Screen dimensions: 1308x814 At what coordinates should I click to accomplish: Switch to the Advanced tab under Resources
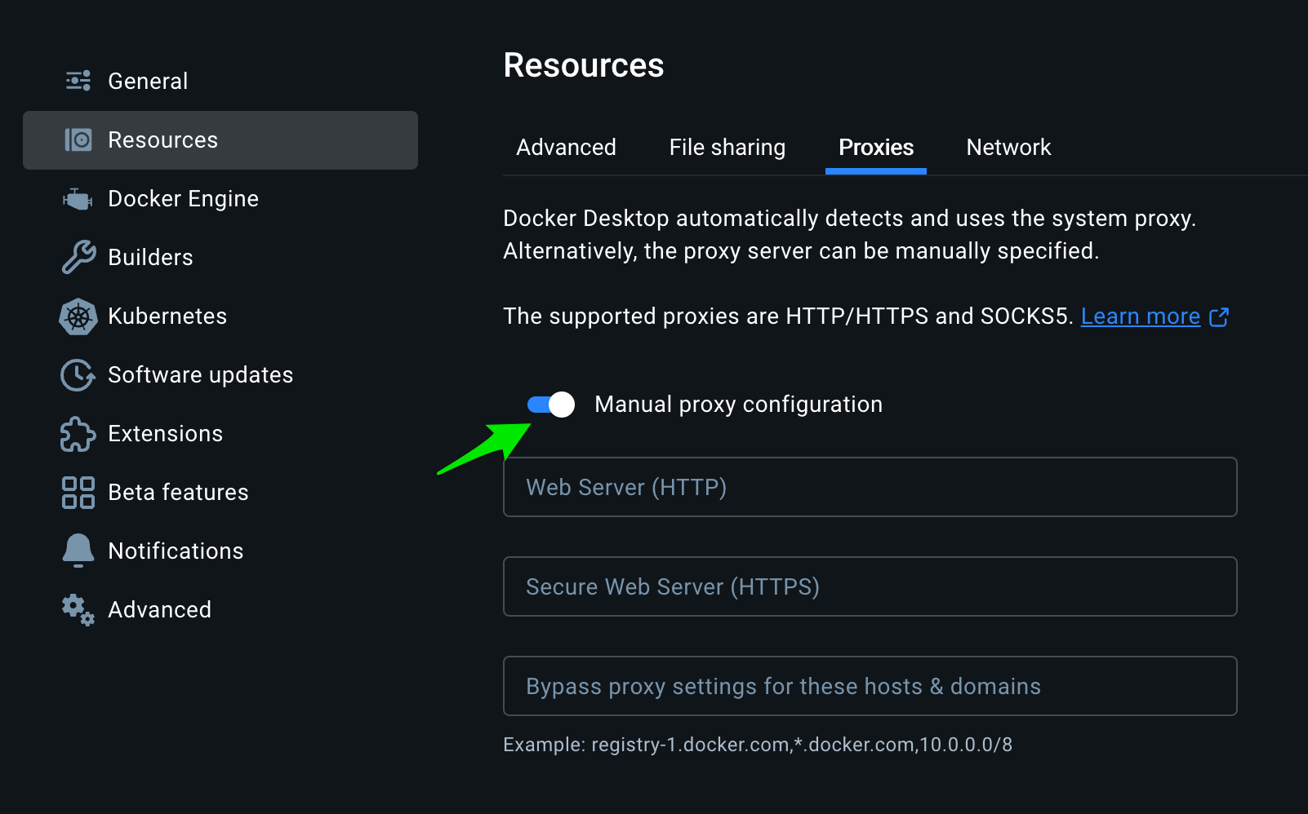[x=566, y=148]
